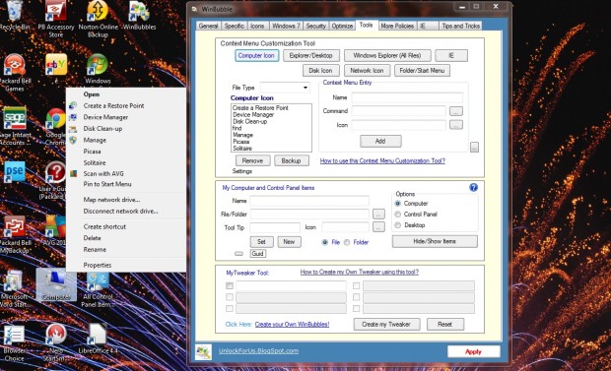
Task: Switch to the General tab
Action: click(x=208, y=26)
